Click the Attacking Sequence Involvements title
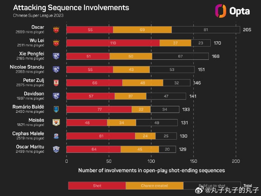 (71, 8)
